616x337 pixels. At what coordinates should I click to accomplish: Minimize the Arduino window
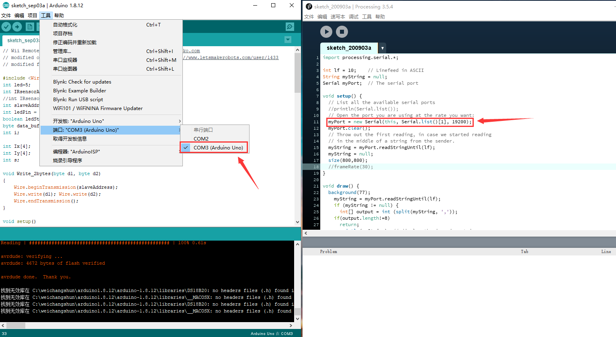point(255,5)
